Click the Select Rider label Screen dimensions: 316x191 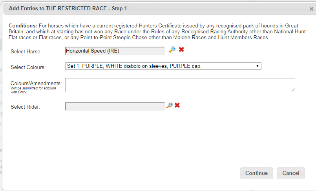[26, 107]
